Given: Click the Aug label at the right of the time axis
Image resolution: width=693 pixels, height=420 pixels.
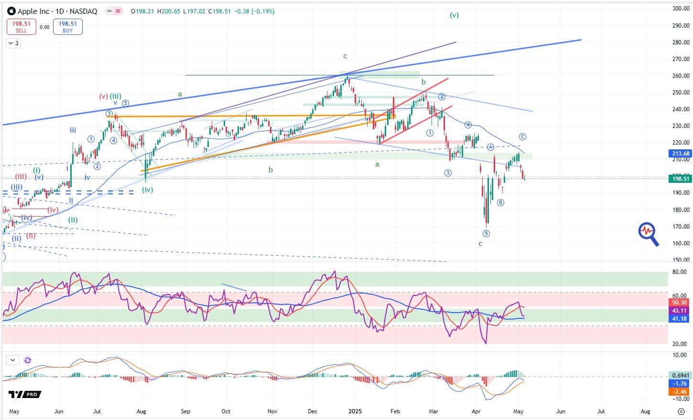Looking at the screenshot, I should click(x=645, y=411).
